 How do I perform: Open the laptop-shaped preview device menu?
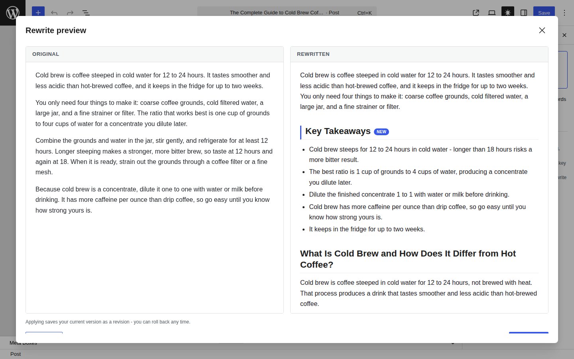pos(492,13)
